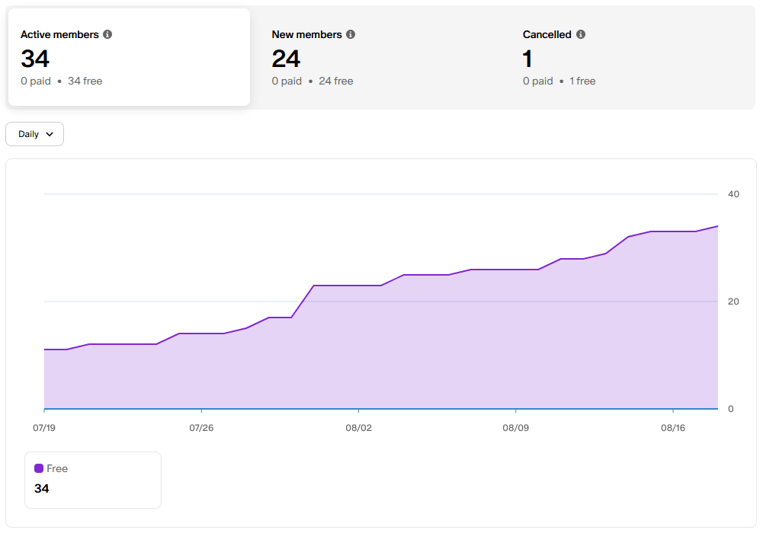
Task: Click the chevron arrow in the Daily selector
Action: coord(50,134)
